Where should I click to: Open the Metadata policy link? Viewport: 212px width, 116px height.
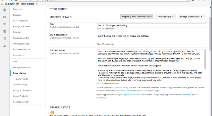tap(121, 88)
